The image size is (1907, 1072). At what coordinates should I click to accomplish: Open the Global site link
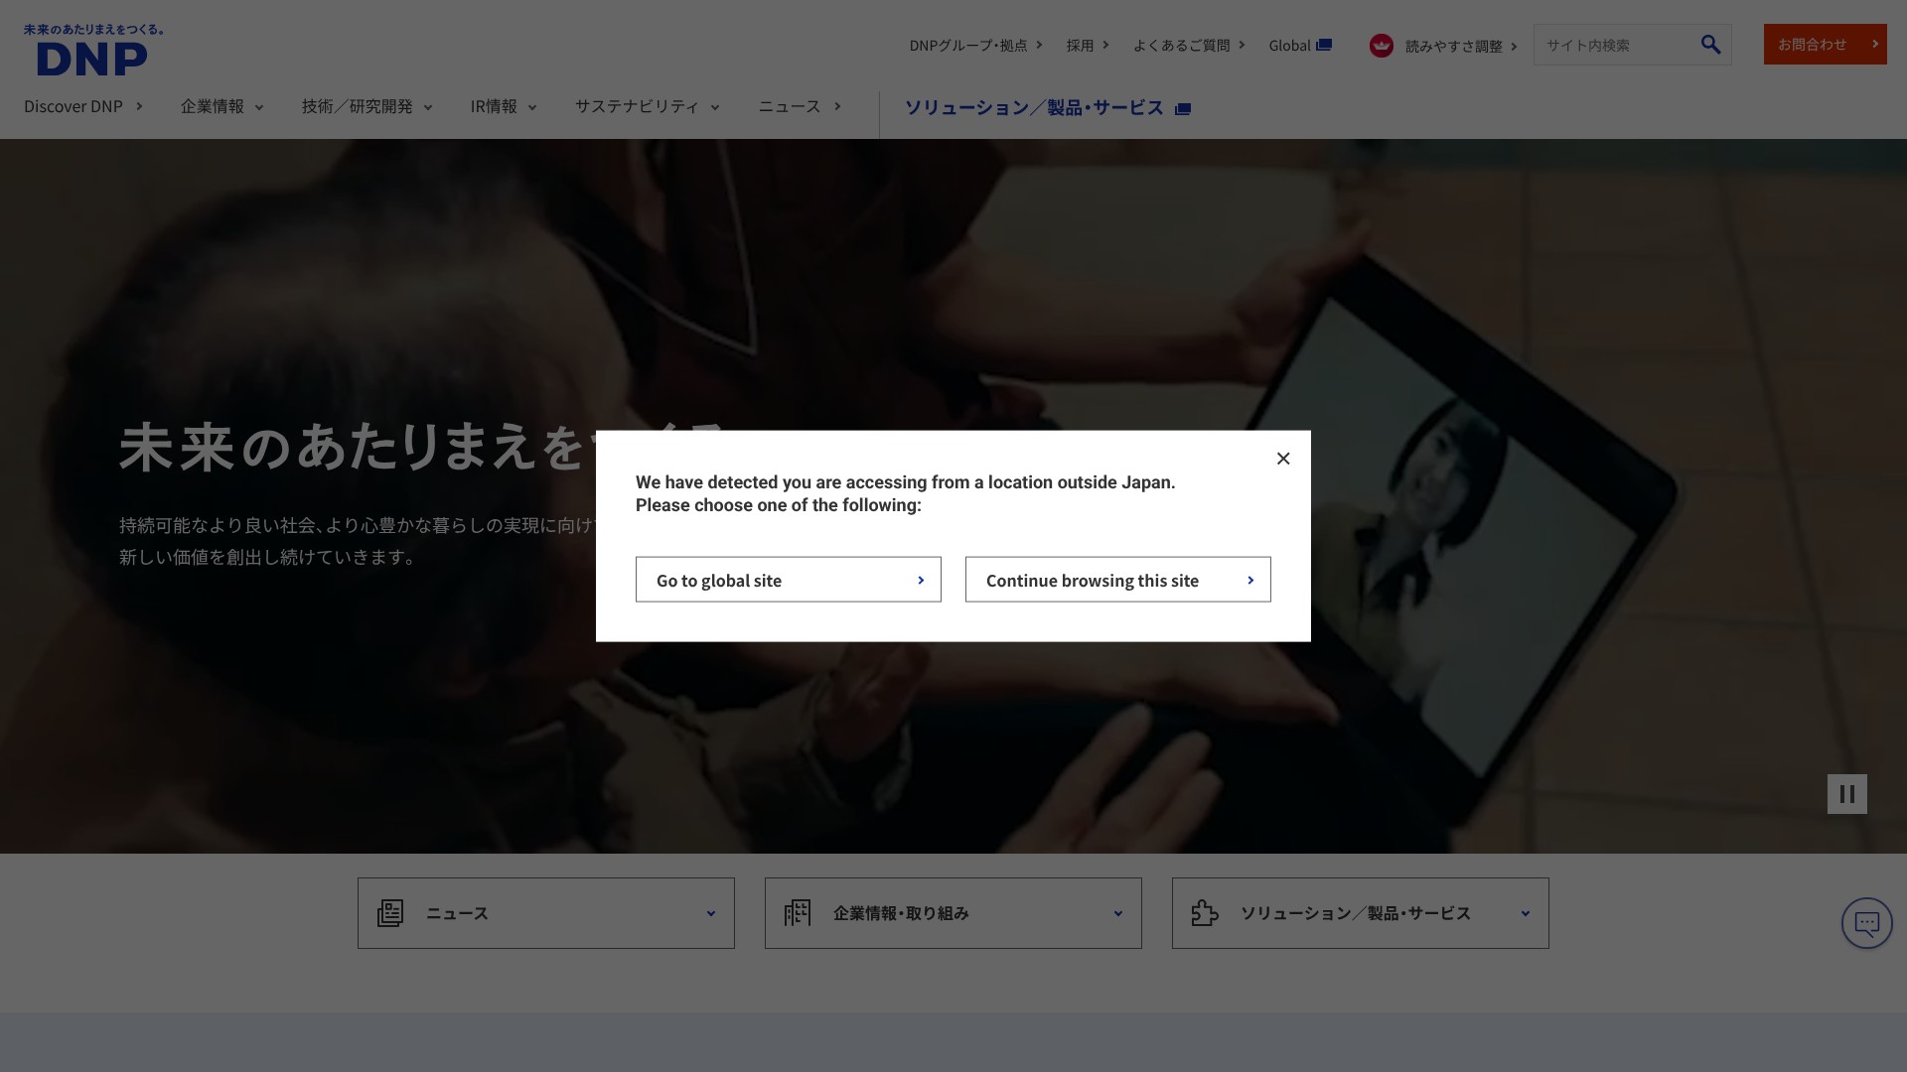[1299, 46]
